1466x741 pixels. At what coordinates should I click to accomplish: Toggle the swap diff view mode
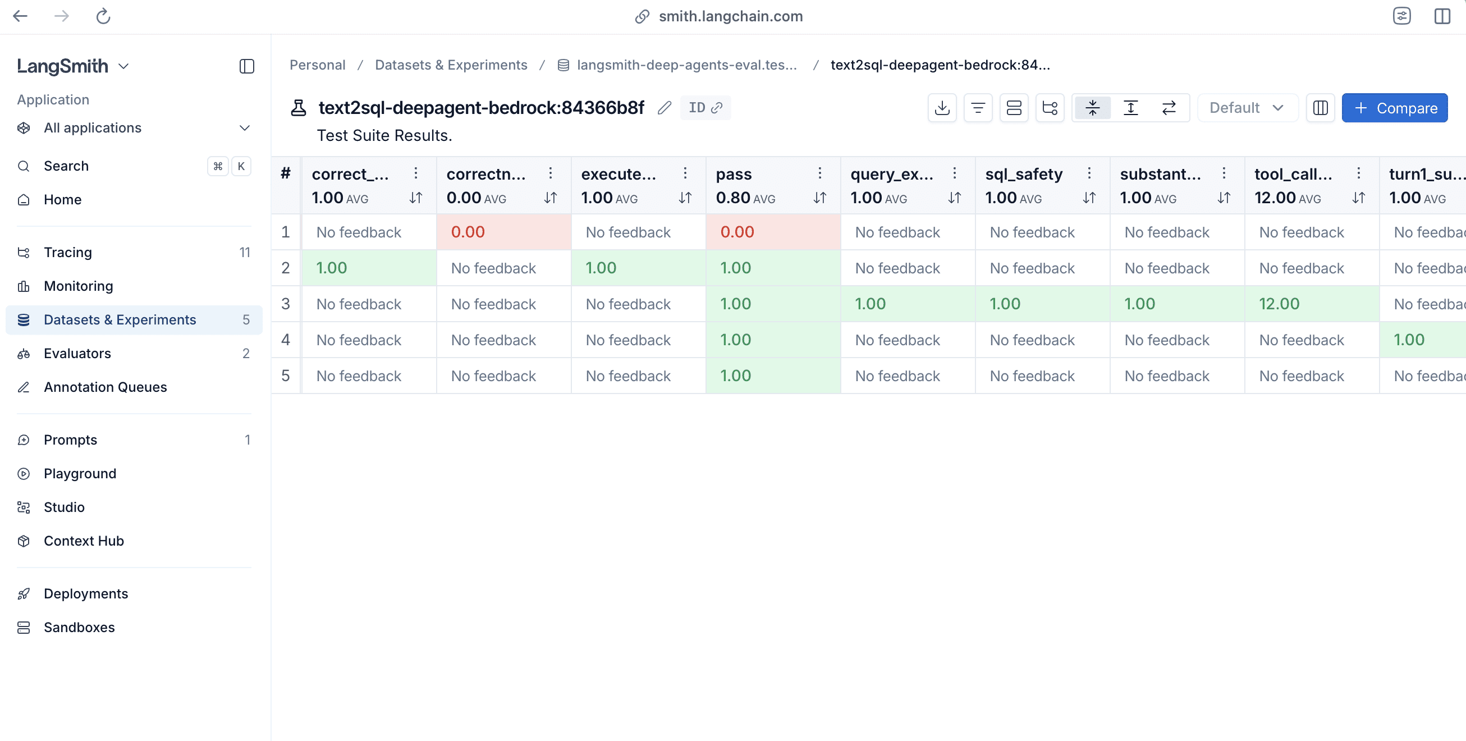pos(1169,108)
